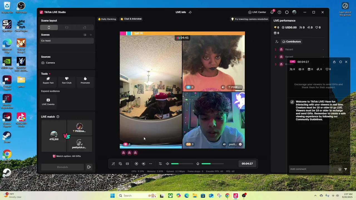Open LIVE info in title bar
Screen dimensions: 356x200
(181, 12)
